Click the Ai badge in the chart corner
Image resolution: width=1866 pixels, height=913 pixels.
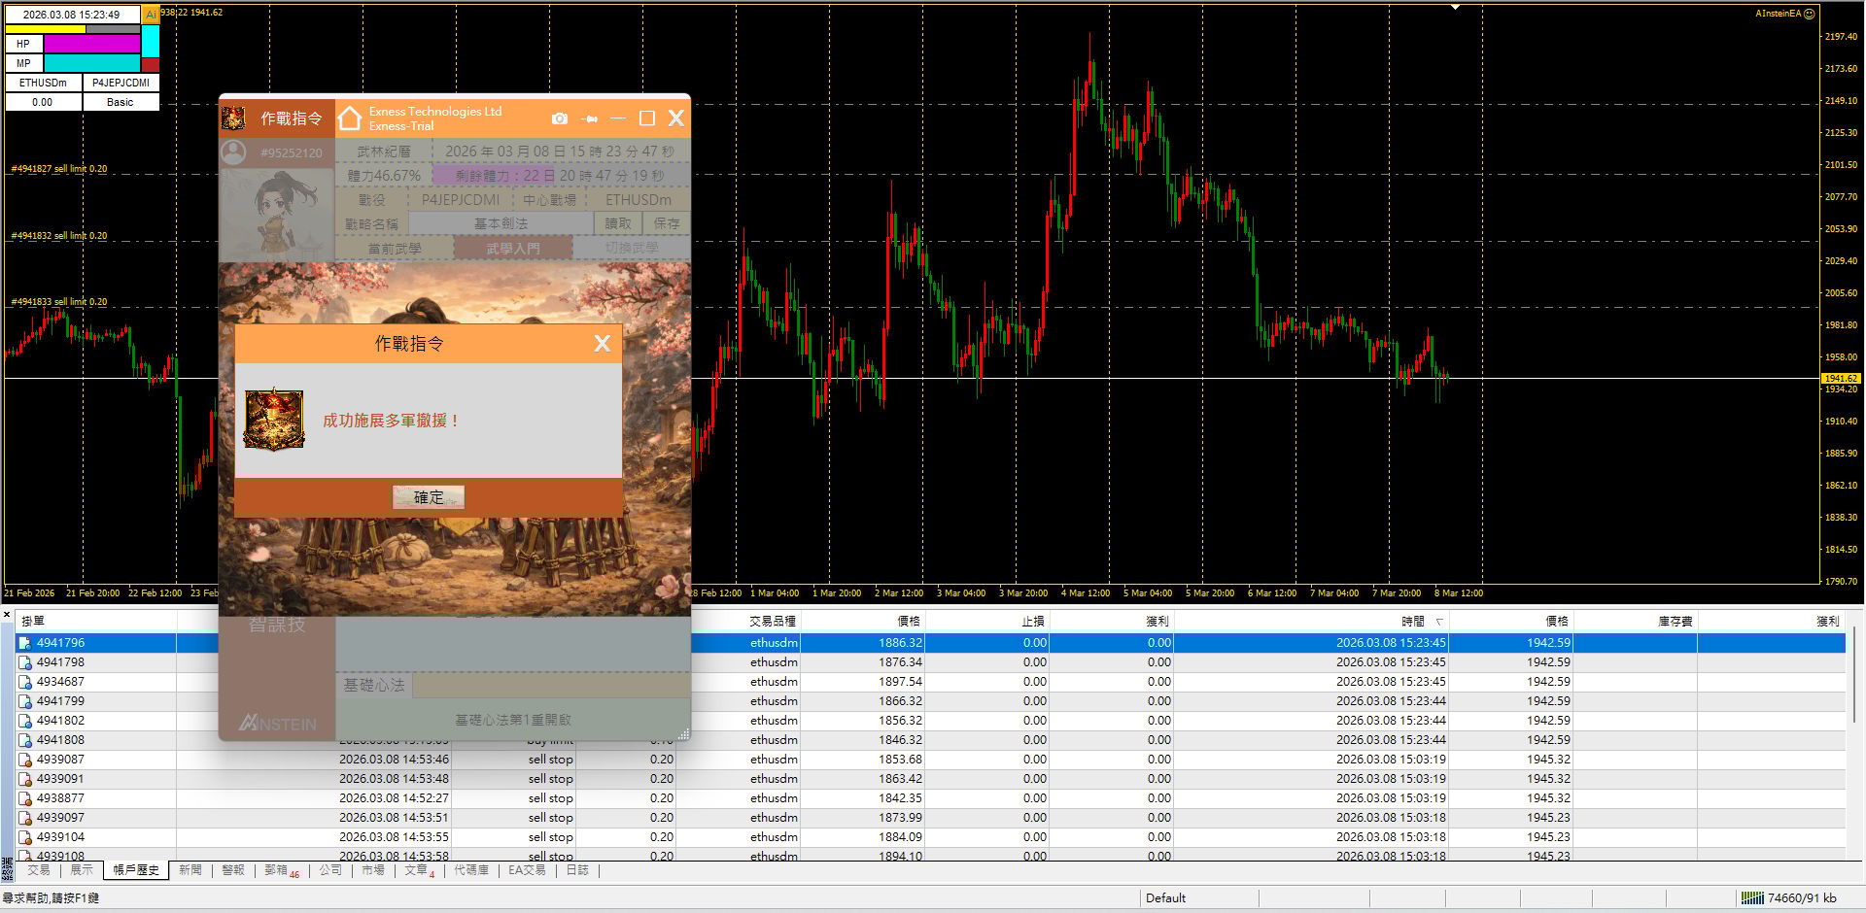(x=151, y=14)
